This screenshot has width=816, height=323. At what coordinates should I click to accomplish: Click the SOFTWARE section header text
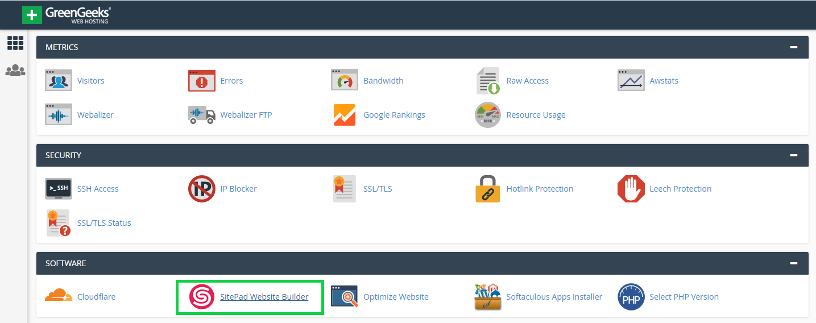[x=65, y=263]
